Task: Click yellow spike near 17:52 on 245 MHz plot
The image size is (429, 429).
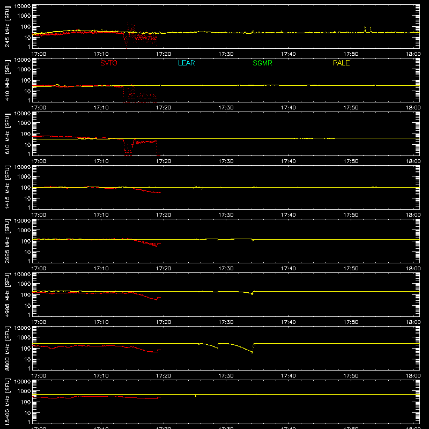Action: coord(365,29)
